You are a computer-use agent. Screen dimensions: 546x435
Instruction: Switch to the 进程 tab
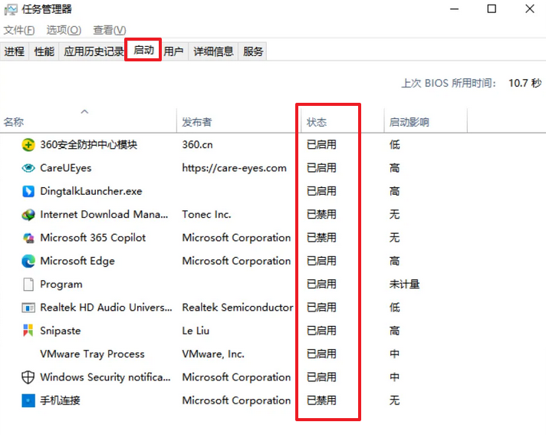coord(15,51)
